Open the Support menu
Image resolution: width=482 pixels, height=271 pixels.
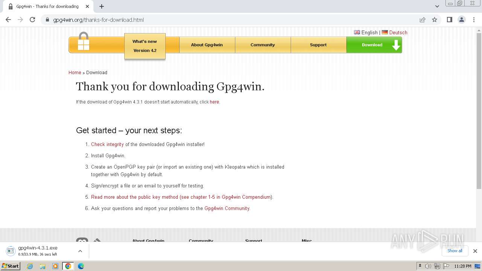click(318, 45)
